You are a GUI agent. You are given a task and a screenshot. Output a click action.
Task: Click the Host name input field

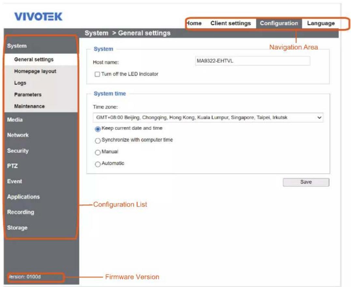pos(253,61)
